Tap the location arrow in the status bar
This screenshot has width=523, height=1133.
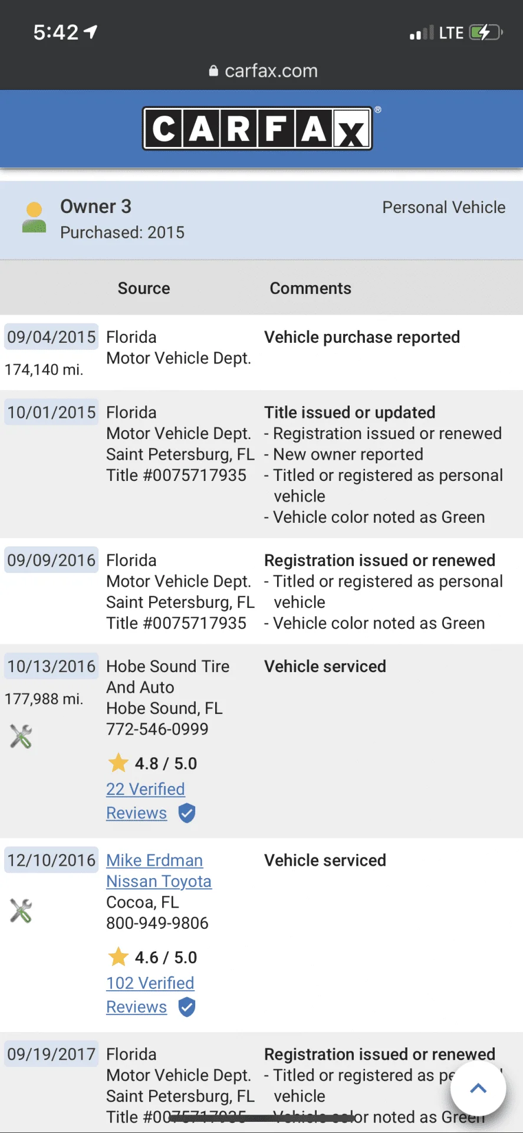[90, 32]
